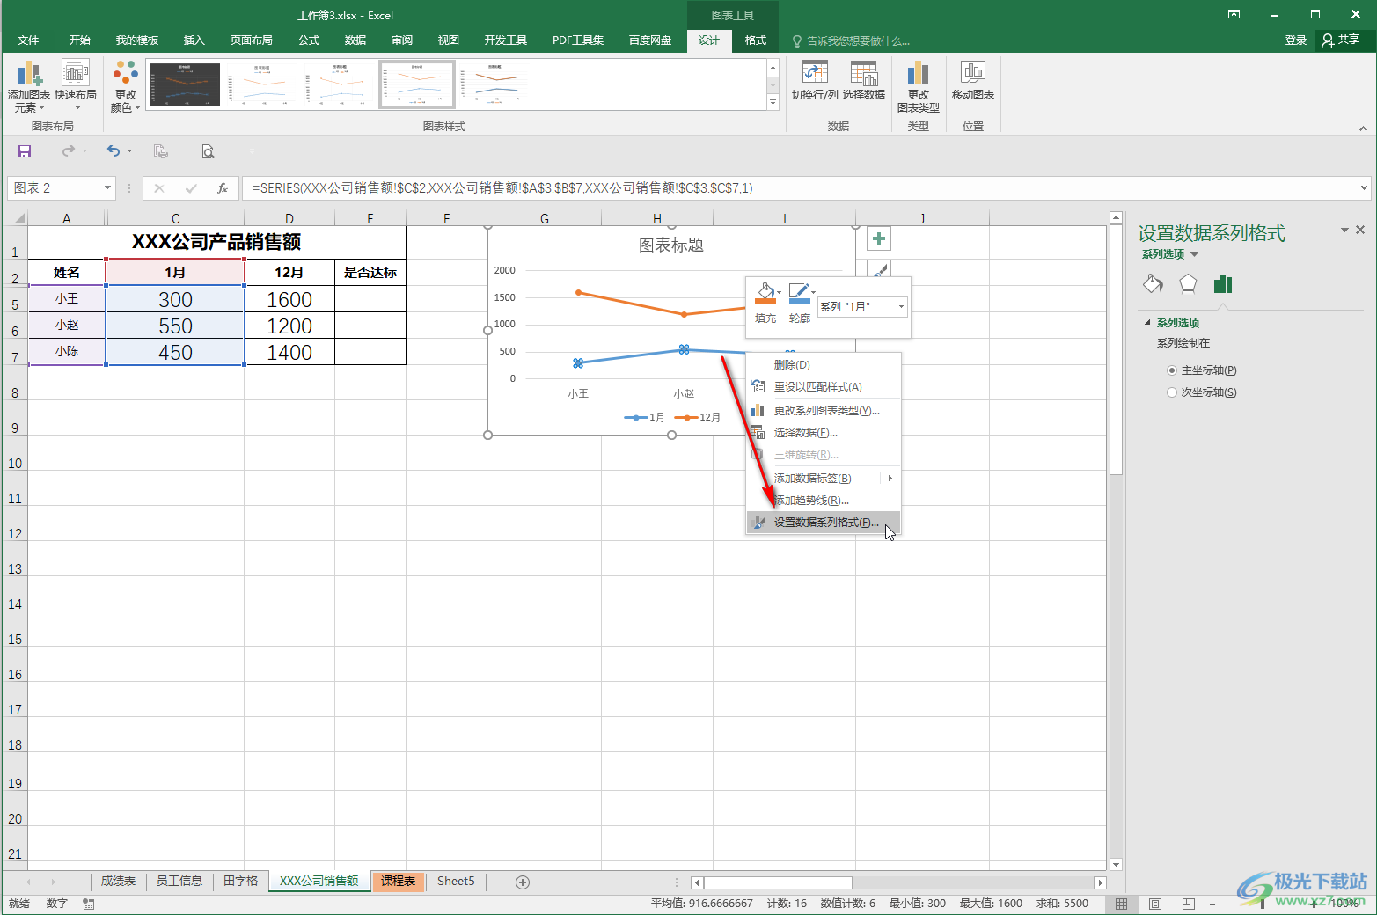The width and height of the screenshot is (1377, 915).
Task: Expand the chart styles gallery more arrow
Action: 773,103
